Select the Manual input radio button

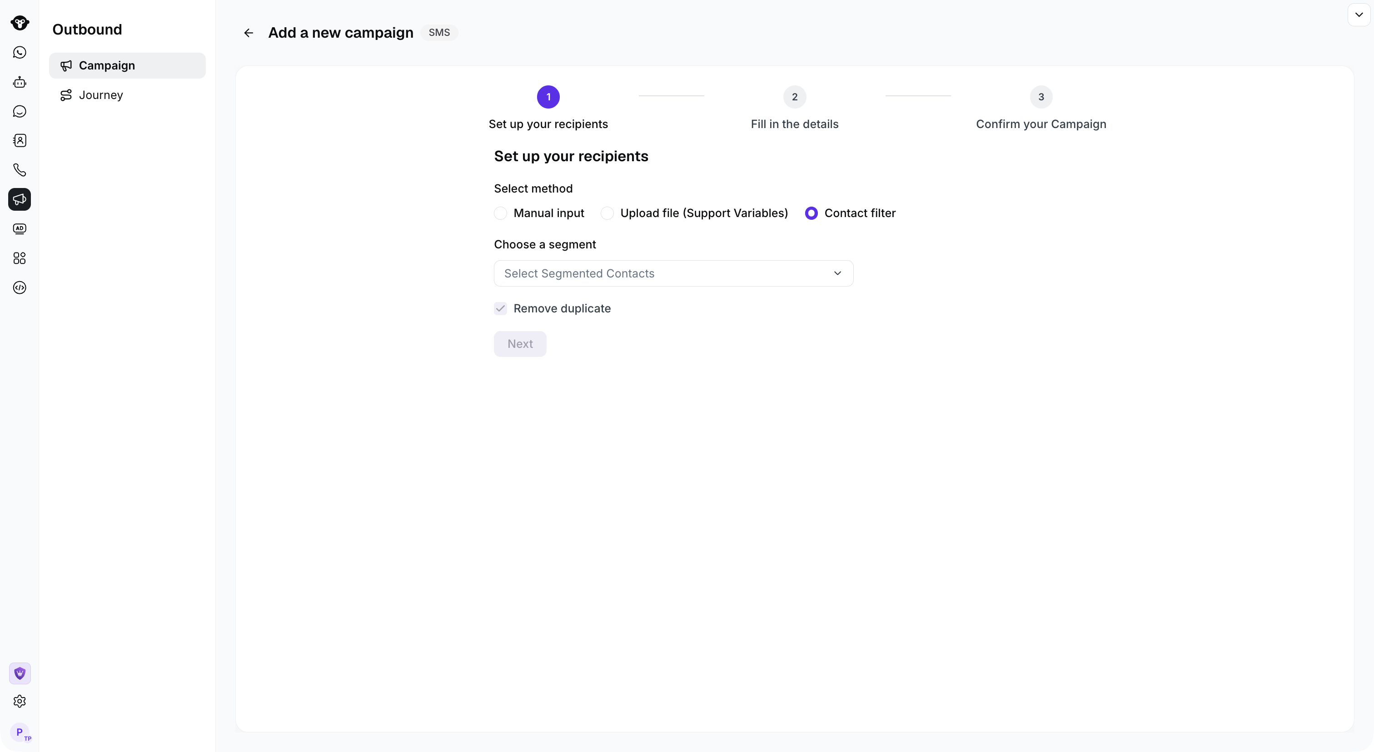pyautogui.click(x=500, y=213)
